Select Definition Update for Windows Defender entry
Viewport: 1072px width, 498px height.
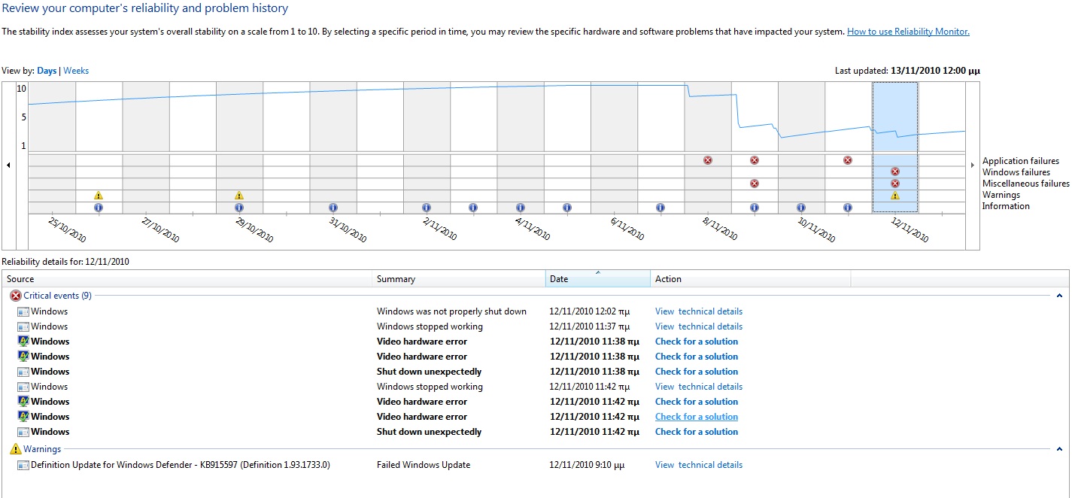click(x=181, y=465)
